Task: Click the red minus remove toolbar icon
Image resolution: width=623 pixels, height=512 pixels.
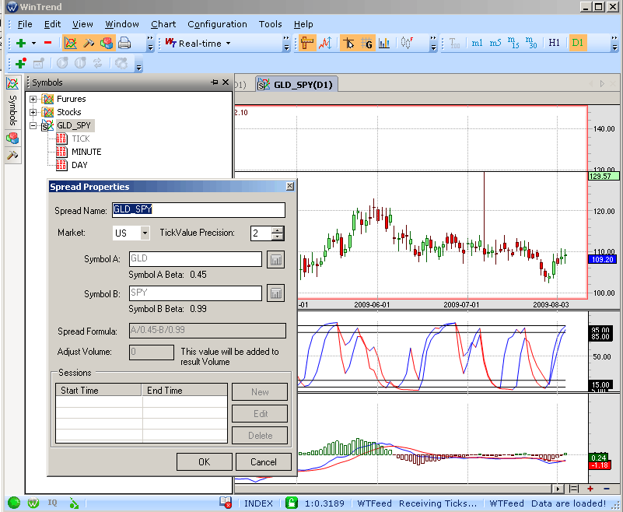Action: pos(47,43)
